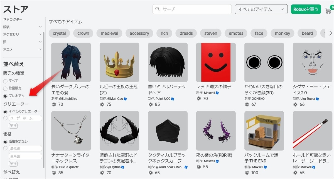
Task: Filter by dreads tag
Action: point(186,33)
